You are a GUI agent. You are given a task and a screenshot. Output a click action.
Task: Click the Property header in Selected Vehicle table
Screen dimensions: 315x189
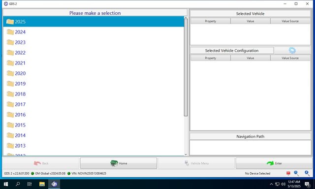pyautogui.click(x=210, y=21)
